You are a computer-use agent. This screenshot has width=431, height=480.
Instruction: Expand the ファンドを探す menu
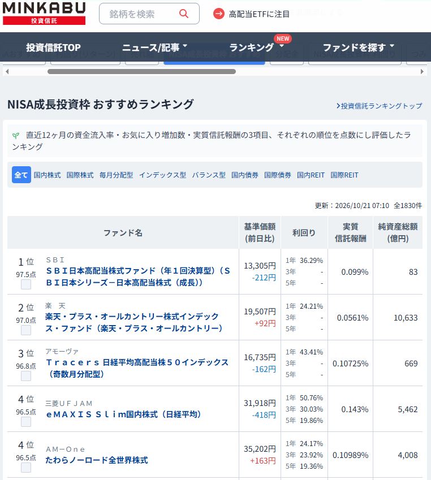click(359, 47)
